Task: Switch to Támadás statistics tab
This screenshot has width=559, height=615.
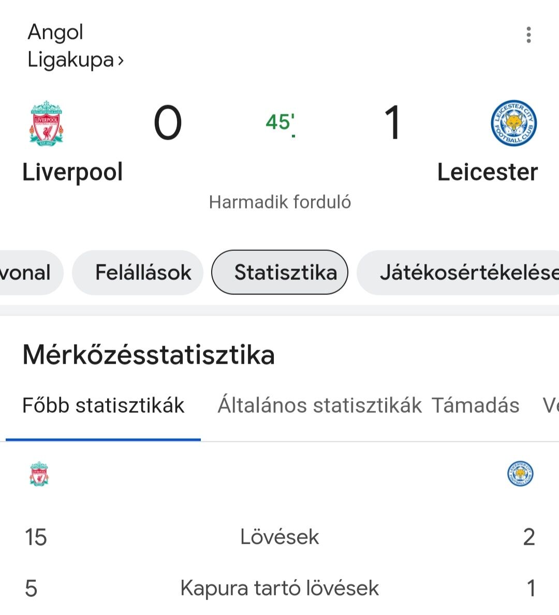Action: point(475,406)
